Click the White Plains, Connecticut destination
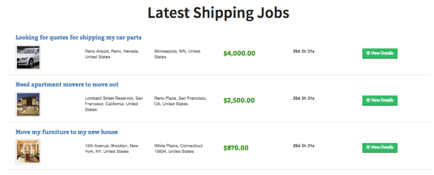Screen dimensions: 434x175 (x=179, y=148)
